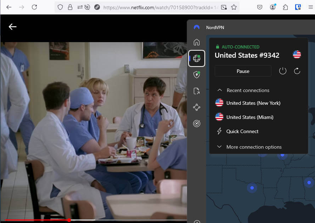The image size is (315, 223).
Task: Open the file sharing icon in sidebar
Action: point(197,91)
